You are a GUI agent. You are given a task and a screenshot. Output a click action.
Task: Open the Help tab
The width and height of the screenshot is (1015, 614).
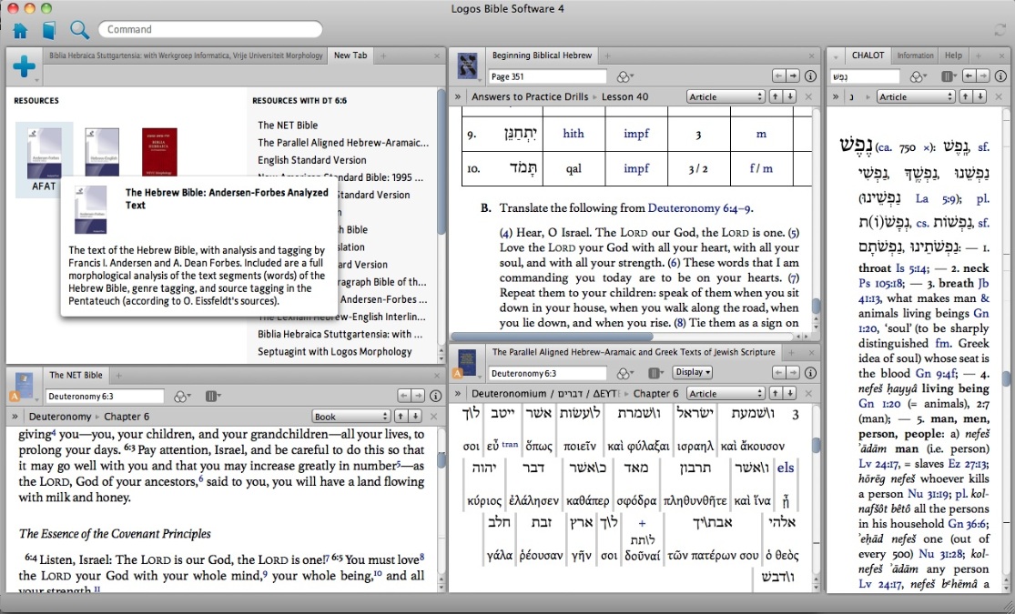(953, 55)
